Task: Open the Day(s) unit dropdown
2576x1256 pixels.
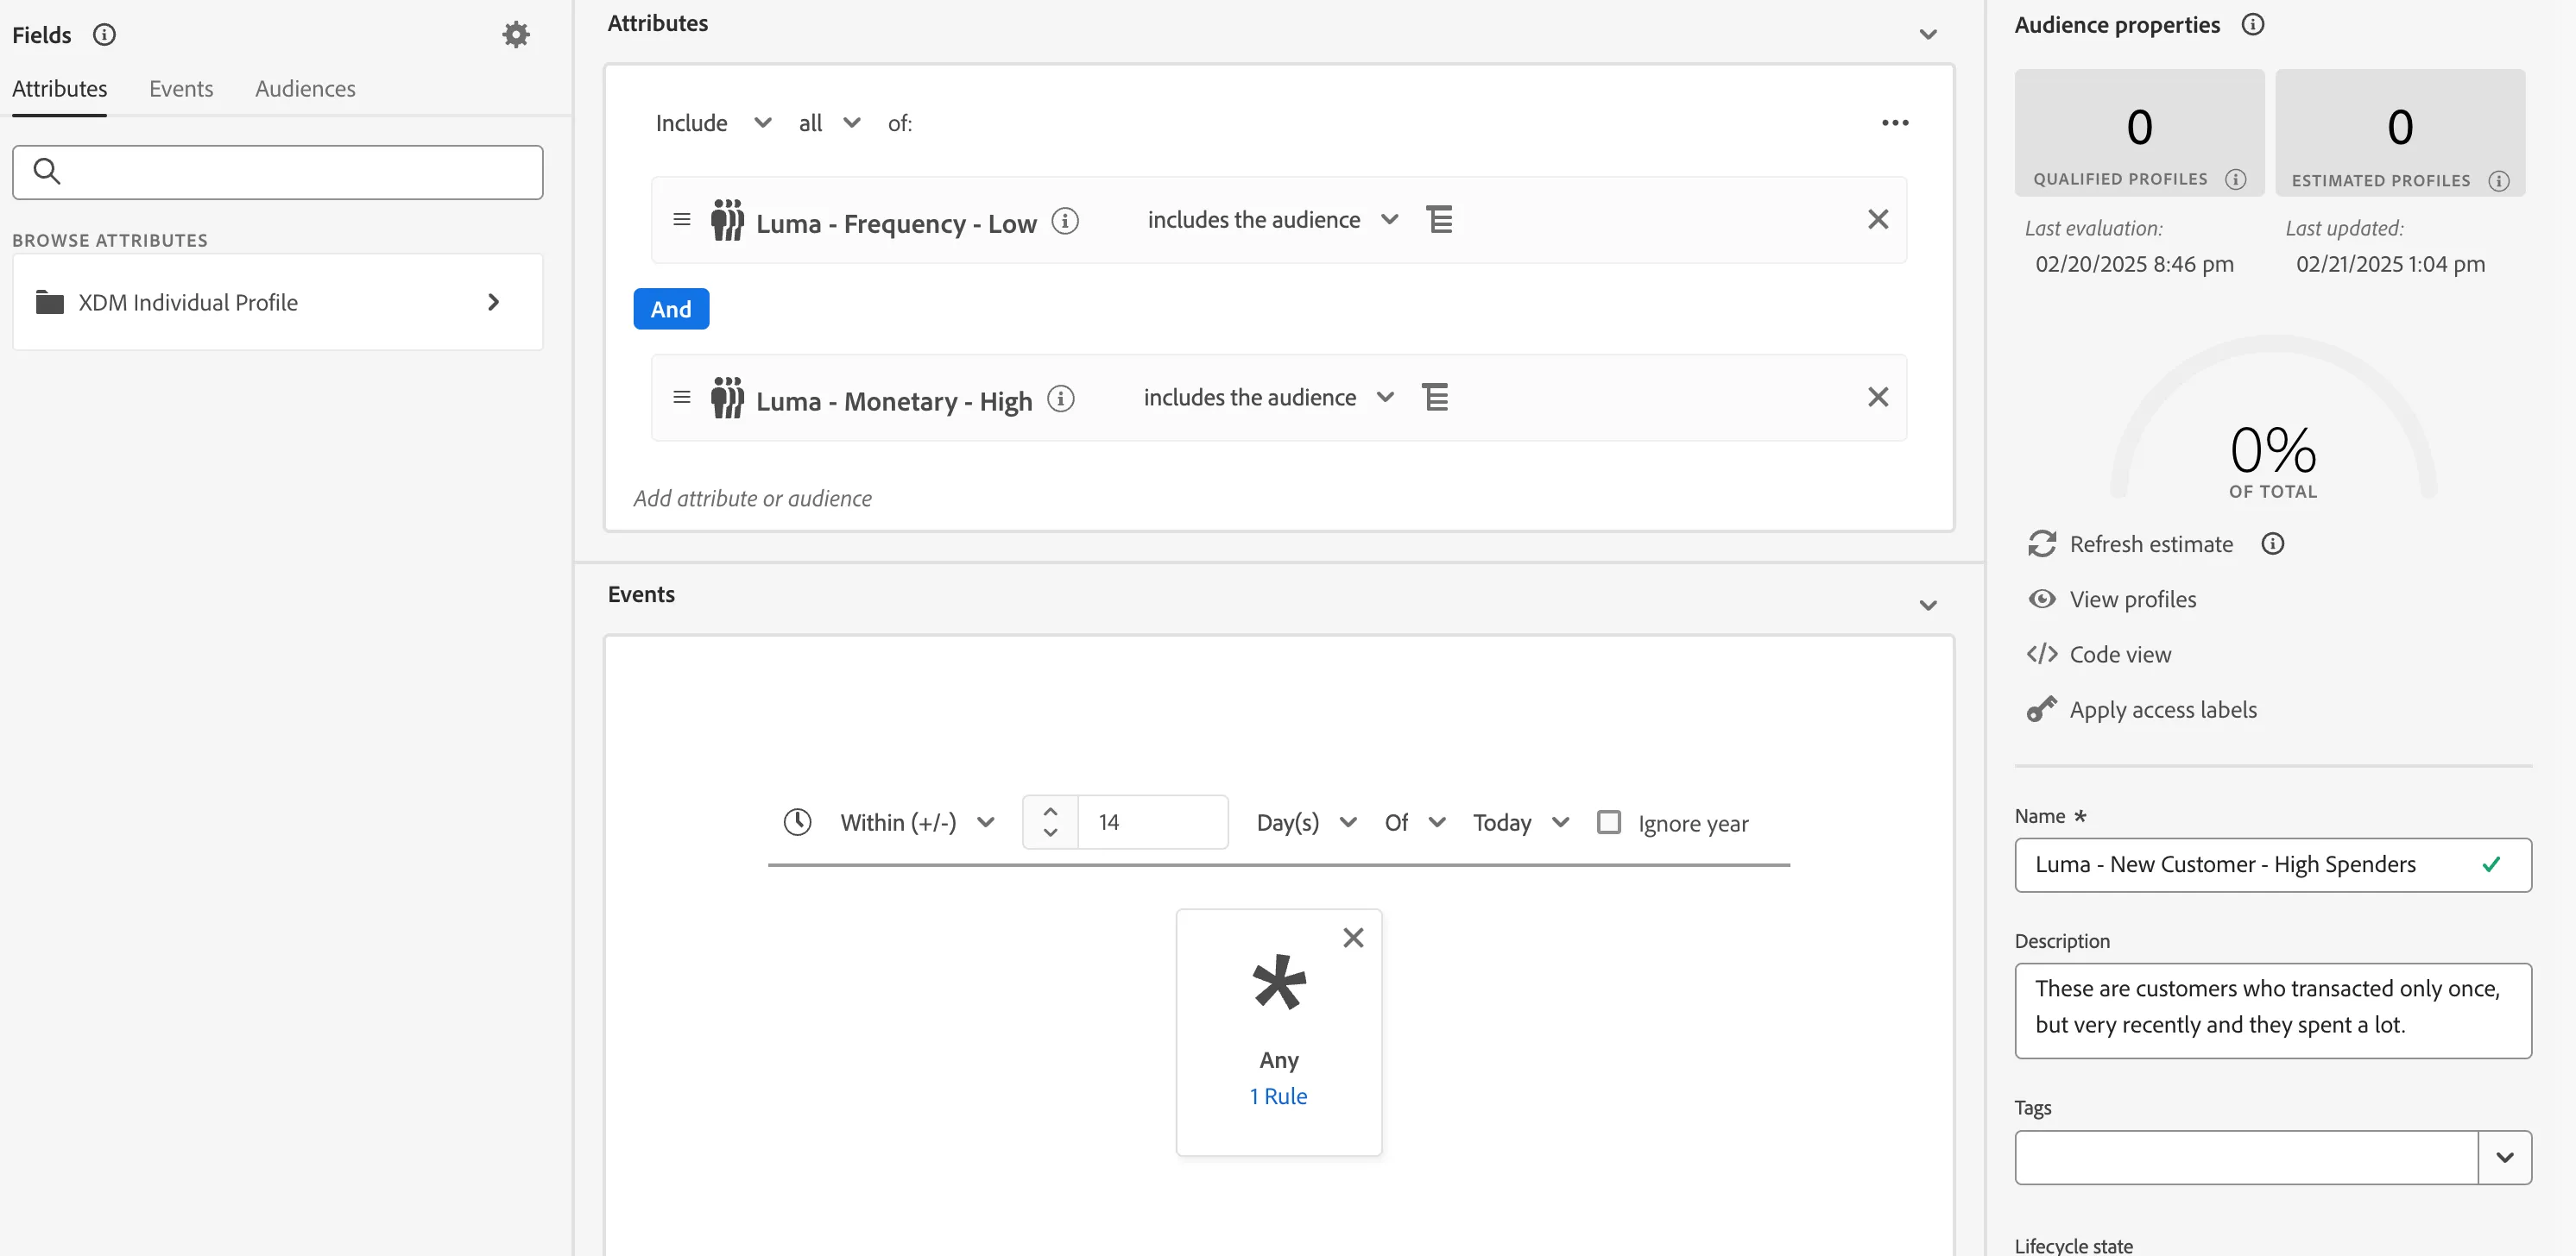Action: pos(1306,822)
